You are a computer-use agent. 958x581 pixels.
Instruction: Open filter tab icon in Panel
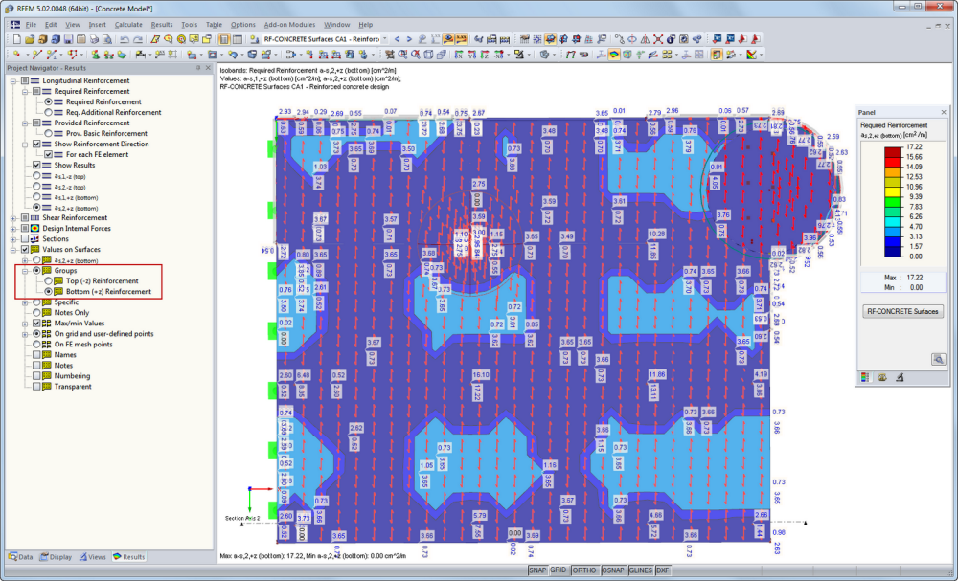point(900,378)
